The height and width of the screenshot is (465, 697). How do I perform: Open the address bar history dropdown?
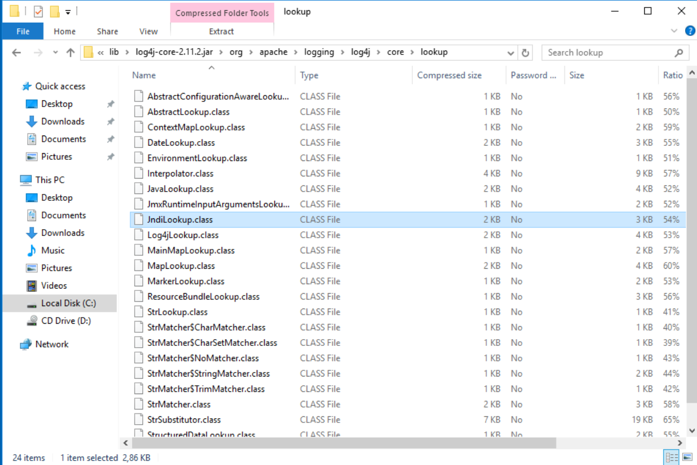(x=510, y=52)
